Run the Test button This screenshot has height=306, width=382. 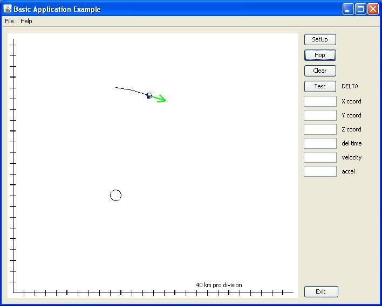click(x=320, y=86)
